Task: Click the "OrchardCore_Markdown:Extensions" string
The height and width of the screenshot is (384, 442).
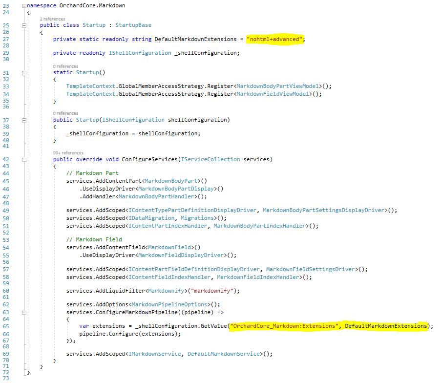Action: point(284,326)
